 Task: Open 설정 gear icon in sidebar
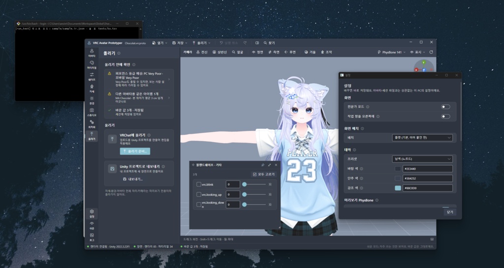point(92,213)
